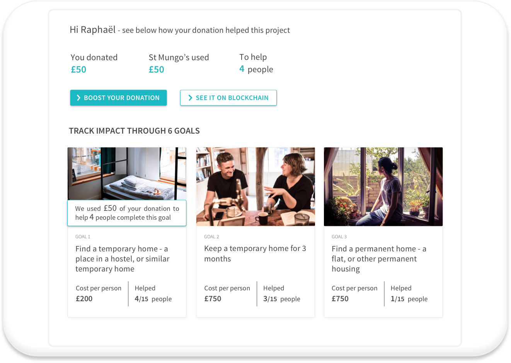Open the Goal 2 café conversation photo
The height and width of the screenshot is (363, 511).
[x=255, y=187]
